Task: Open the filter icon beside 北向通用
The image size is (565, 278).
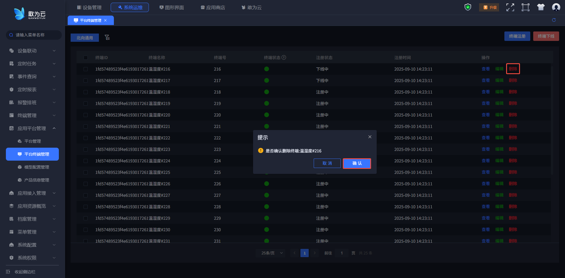Action: pyautogui.click(x=107, y=37)
